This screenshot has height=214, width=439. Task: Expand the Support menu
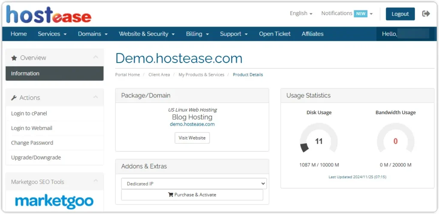point(234,34)
